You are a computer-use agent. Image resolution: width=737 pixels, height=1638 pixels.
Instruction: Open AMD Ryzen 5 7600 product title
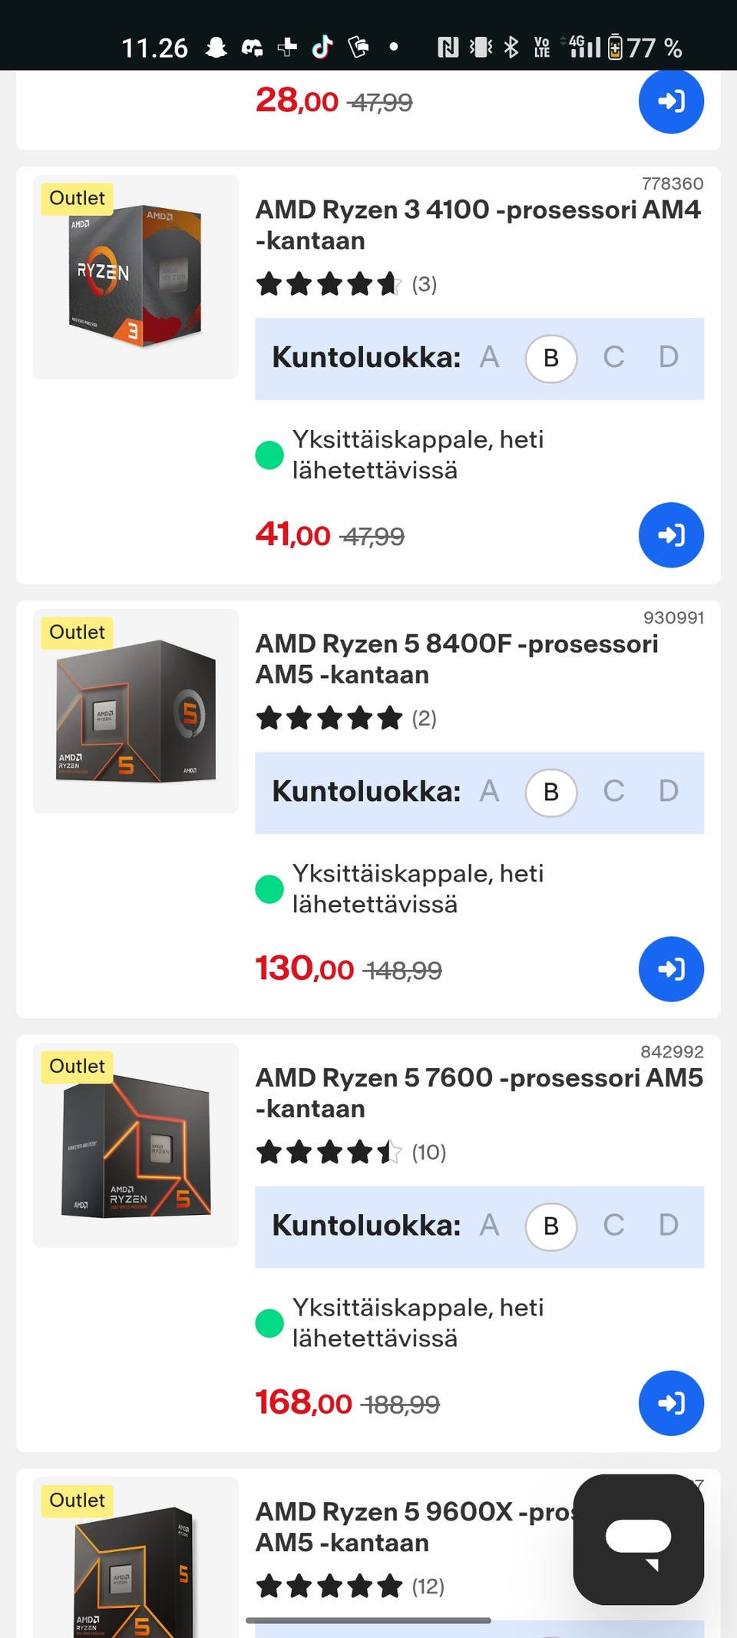[x=478, y=1093]
